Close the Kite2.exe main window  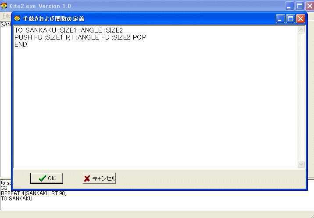(310, 6)
